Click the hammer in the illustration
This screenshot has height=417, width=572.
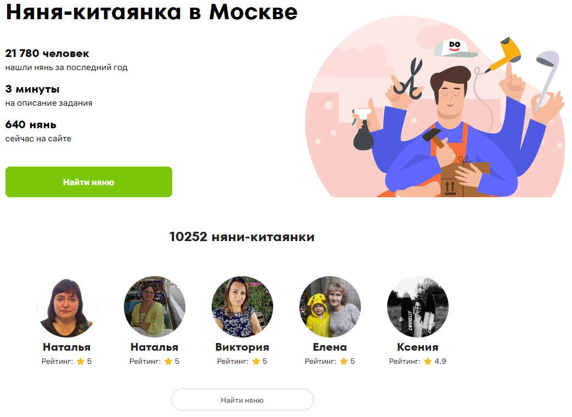434,137
